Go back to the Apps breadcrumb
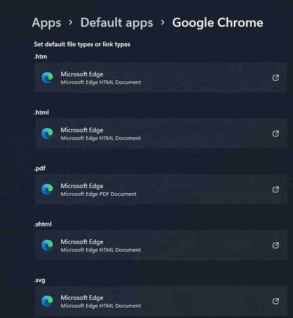 (46, 23)
